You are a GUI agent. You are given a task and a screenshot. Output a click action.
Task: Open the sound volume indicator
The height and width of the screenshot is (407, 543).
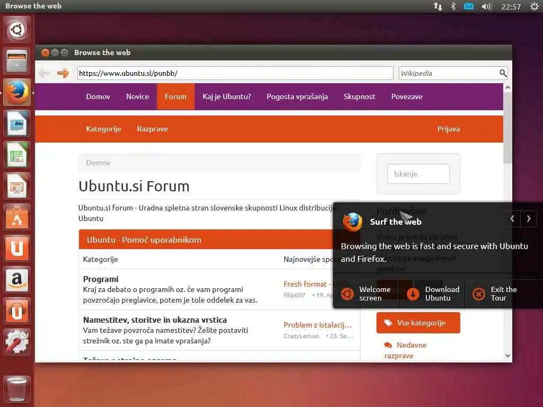coord(487,6)
